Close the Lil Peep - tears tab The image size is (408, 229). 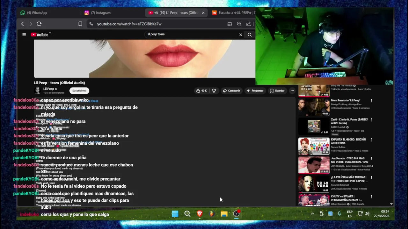203,13
